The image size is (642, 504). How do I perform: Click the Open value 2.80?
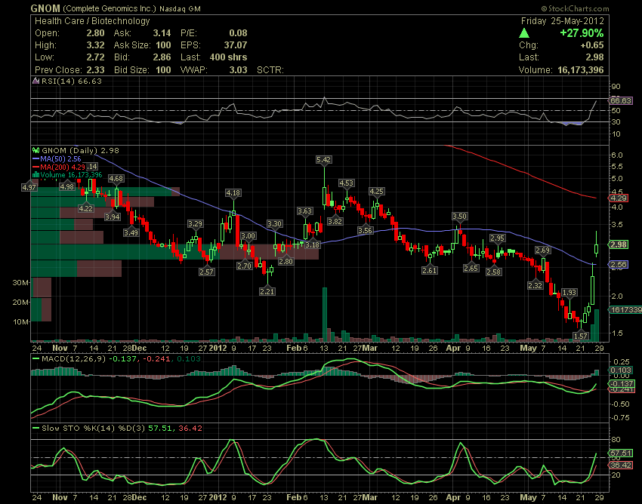pos(95,33)
